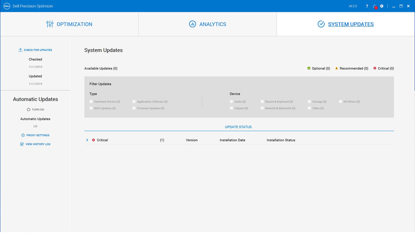The width and height of the screenshot is (415, 233).
Task: Expand the Critical updates row
Action: tap(87, 140)
